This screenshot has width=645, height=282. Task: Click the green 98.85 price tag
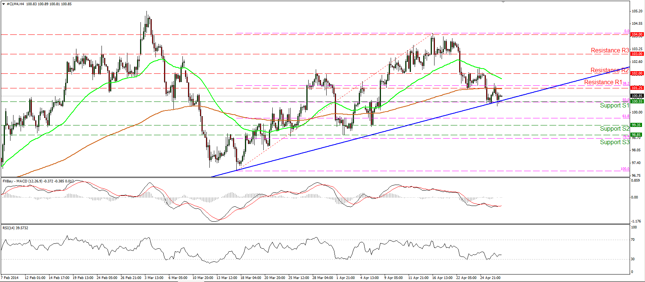[636, 134]
